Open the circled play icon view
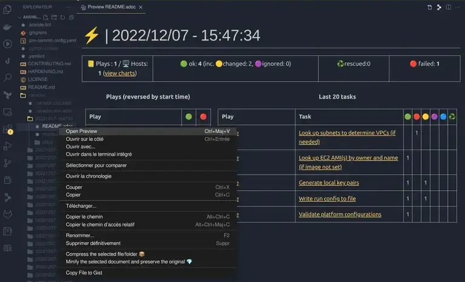The image size is (465, 282). click(7, 44)
